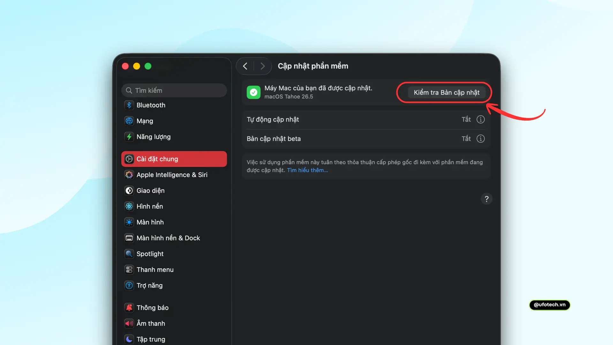Go forward with the right chevron
This screenshot has height=345, width=613.
click(262, 66)
